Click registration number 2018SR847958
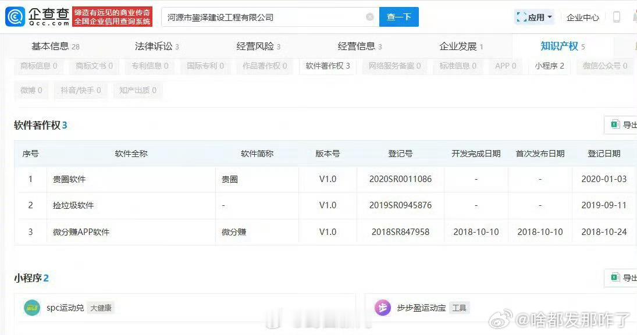The width and height of the screenshot is (637, 335). 400,232
